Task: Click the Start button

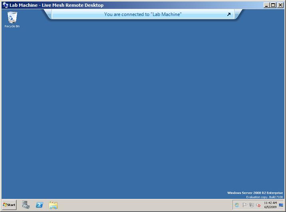Action: coord(9,205)
